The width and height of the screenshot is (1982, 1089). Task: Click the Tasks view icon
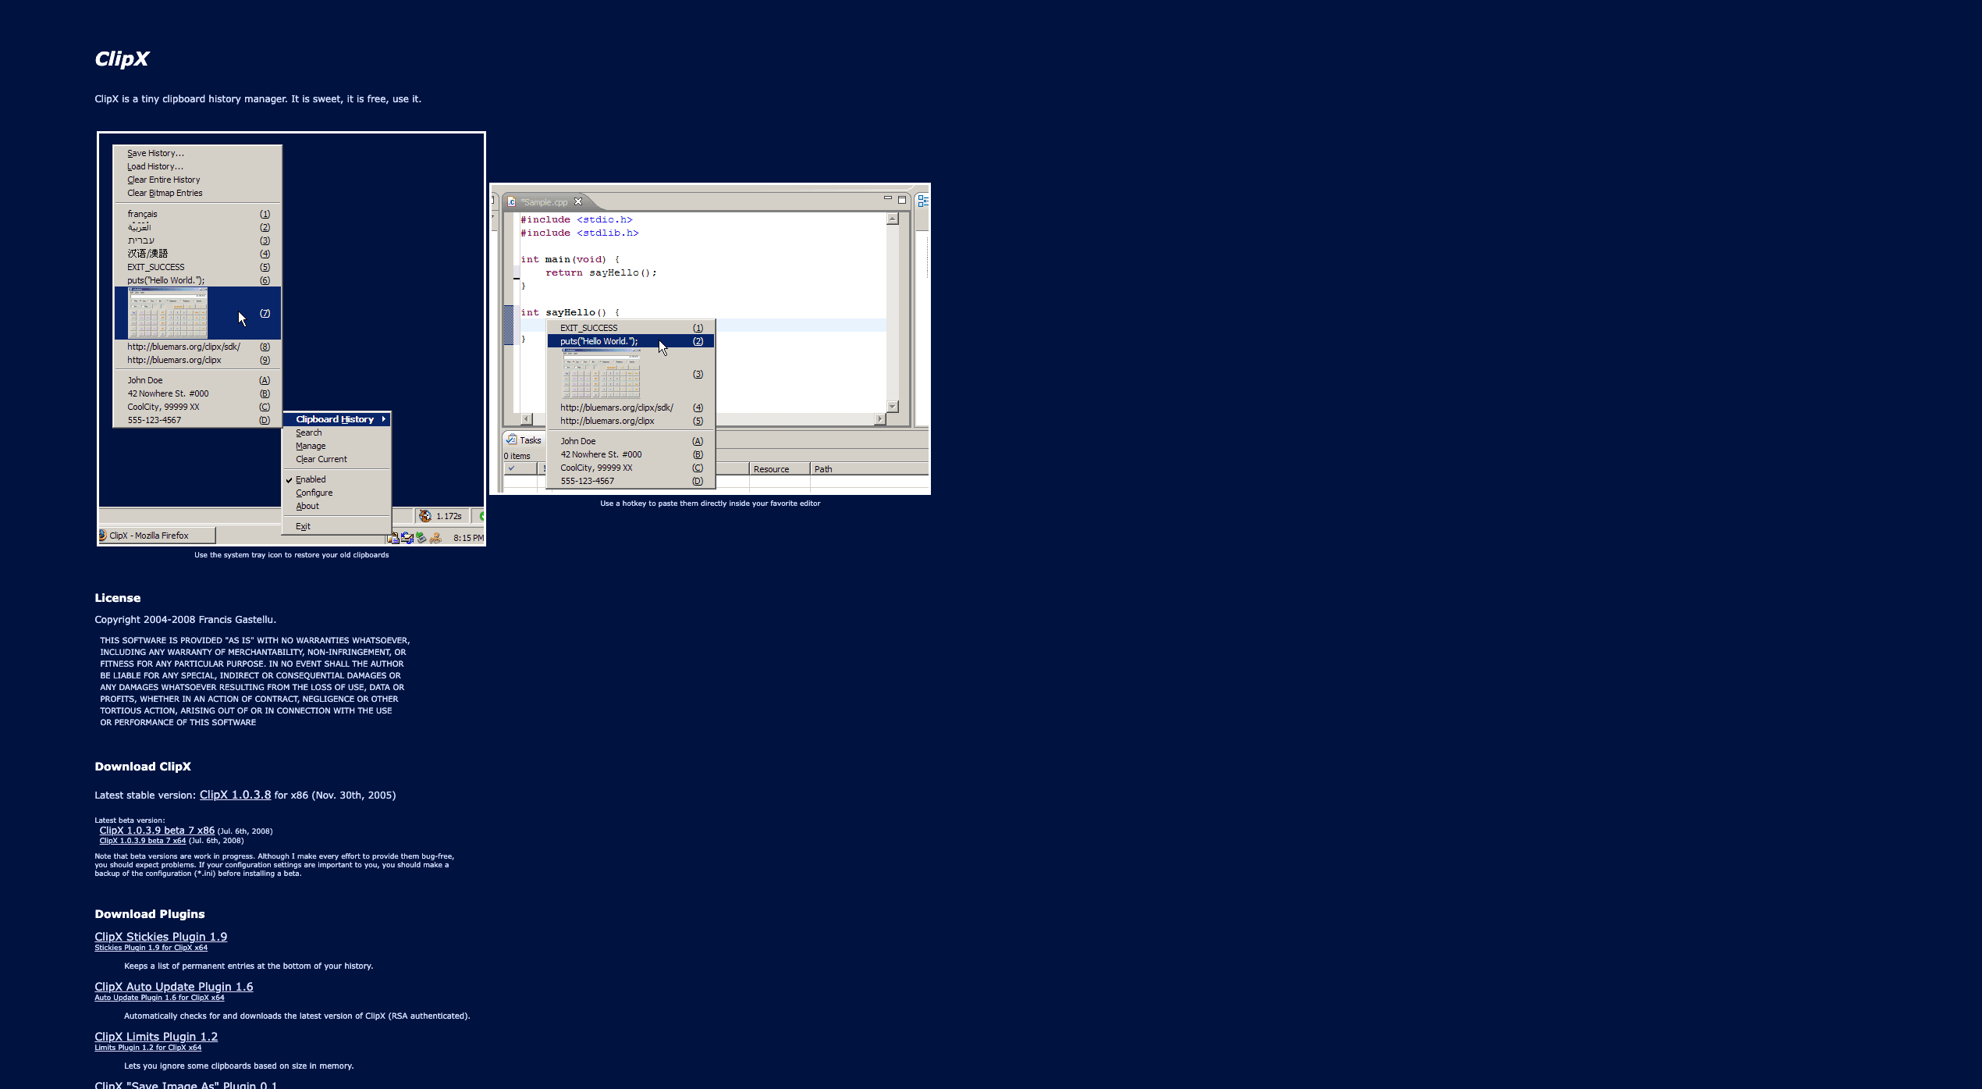click(511, 440)
